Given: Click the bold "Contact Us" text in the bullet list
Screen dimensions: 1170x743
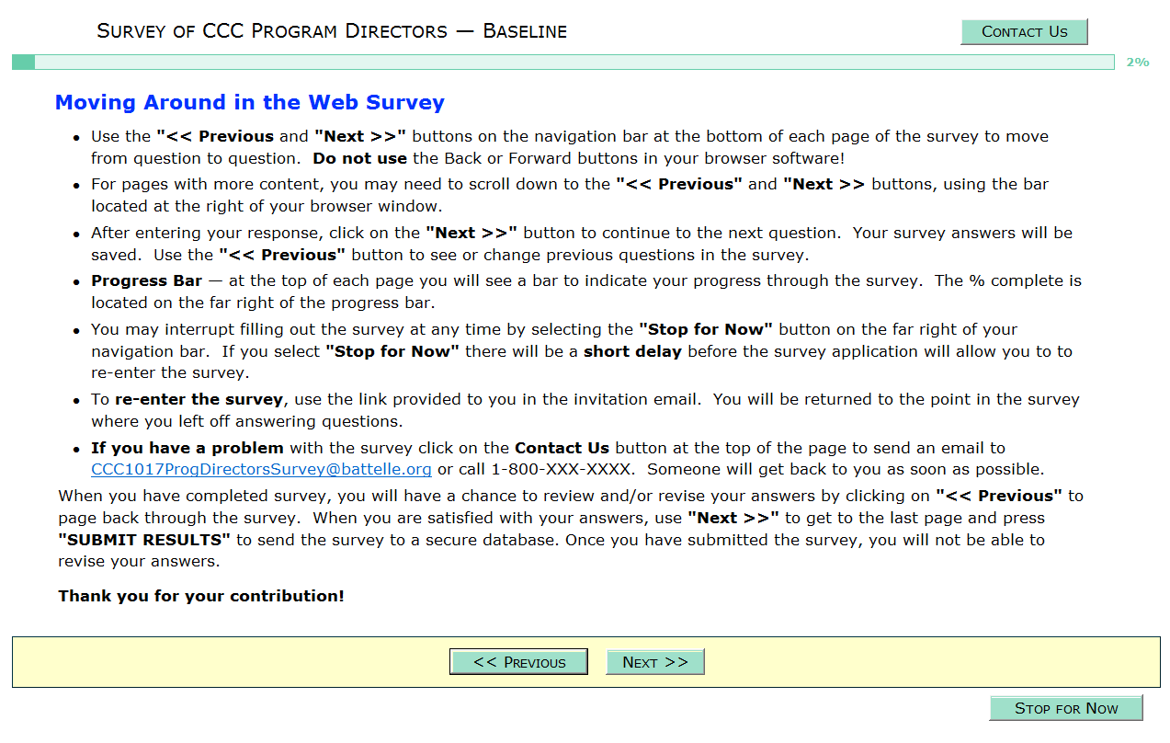Looking at the screenshot, I should click(x=562, y=448).
